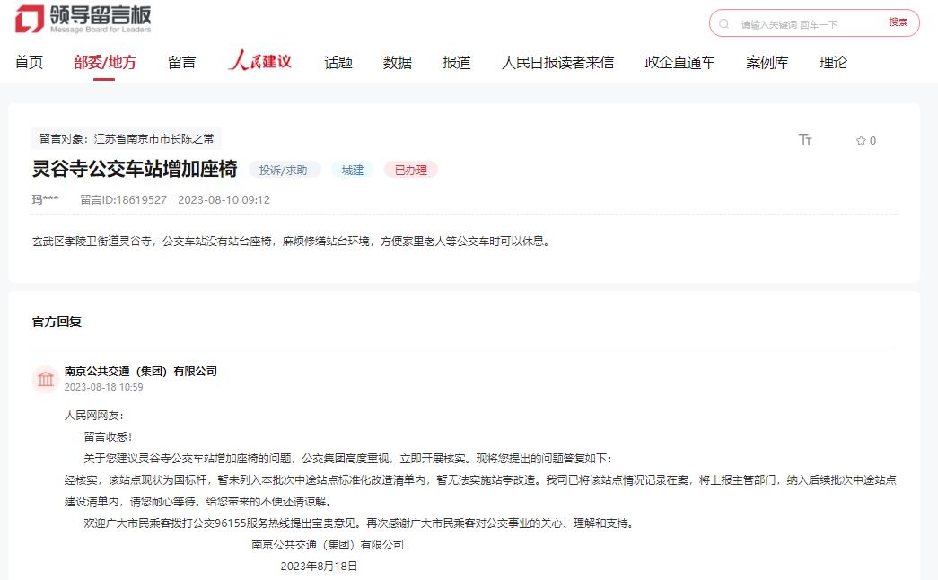The width and height of the screenshot is (938, 580).
Task: Open 政企直通车 from the navbar
Action: (679, 62)
